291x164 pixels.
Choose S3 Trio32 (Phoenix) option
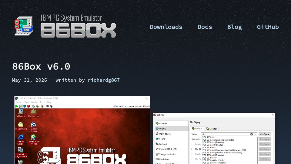[229, 142]
